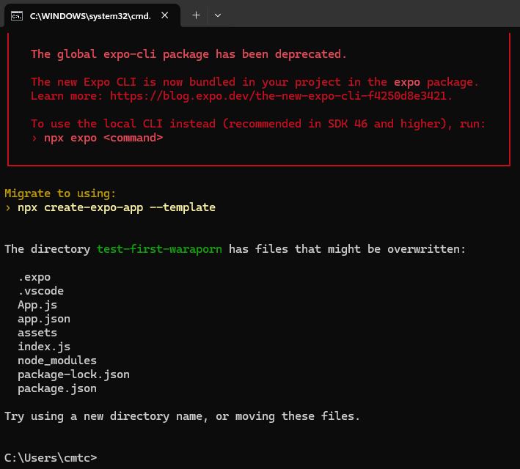
Task: Click the C:\Users\cmtc> command prompt line
Action: 50,458
